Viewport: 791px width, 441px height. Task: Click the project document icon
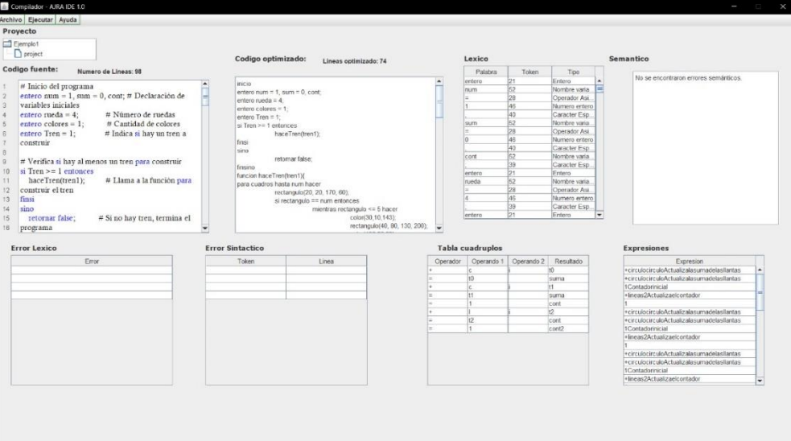[18, 53]
